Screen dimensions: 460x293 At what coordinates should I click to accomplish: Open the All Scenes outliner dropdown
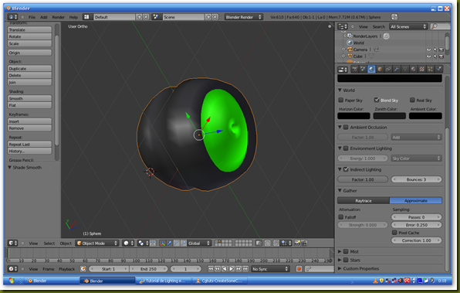pos(408,27)
